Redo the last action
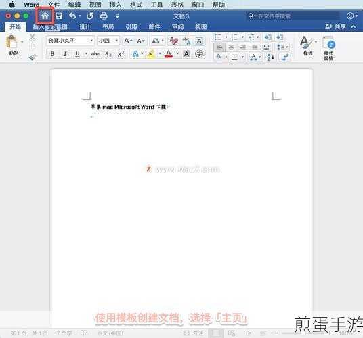The image size is (363, 338). [89, 16]
